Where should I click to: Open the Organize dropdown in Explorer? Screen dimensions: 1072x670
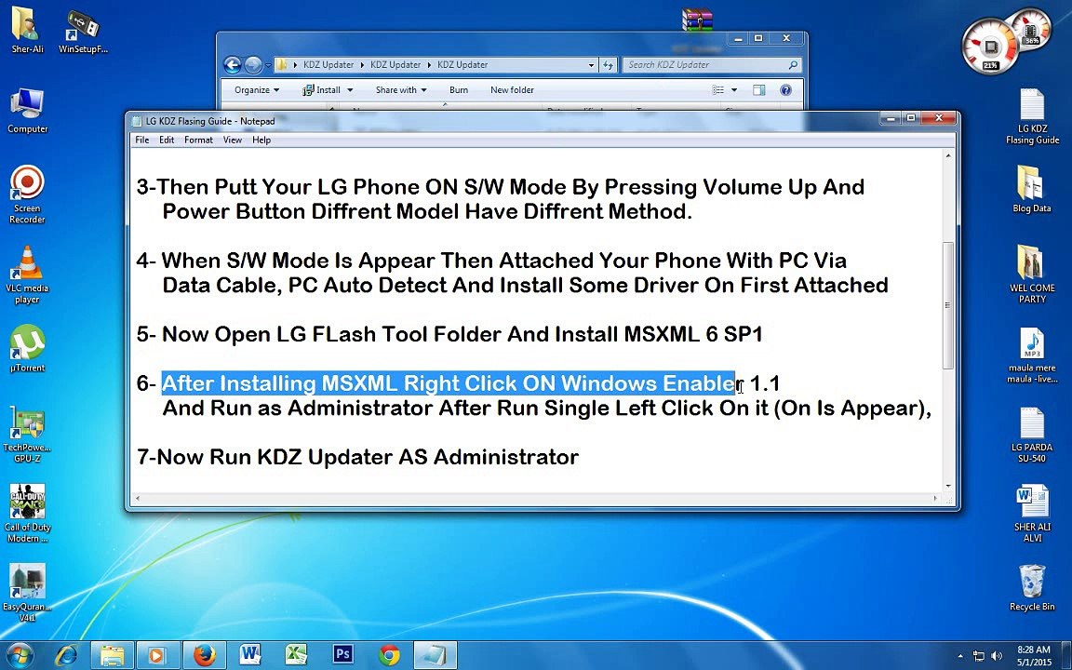(257, 89)
